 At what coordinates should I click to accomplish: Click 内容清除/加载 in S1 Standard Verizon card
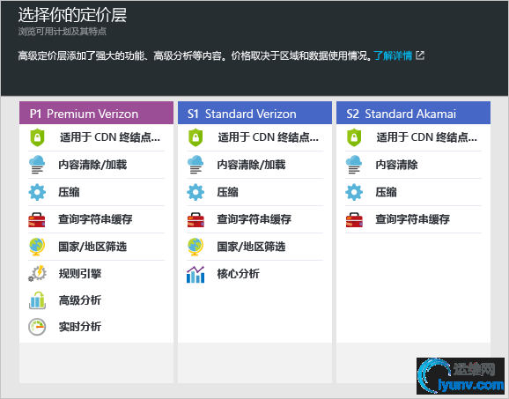click(x=251, y=165)
